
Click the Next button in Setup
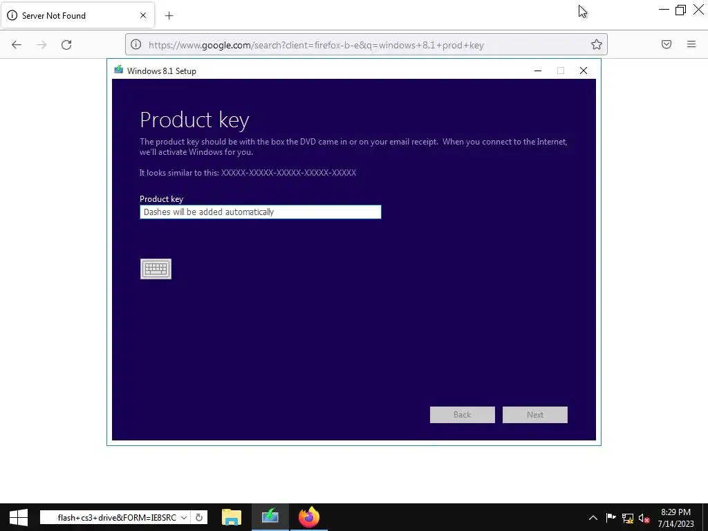(x=535, y=415)
